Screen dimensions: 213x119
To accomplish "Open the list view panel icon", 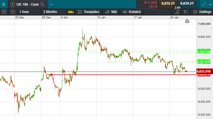I will tap(4, 12).
